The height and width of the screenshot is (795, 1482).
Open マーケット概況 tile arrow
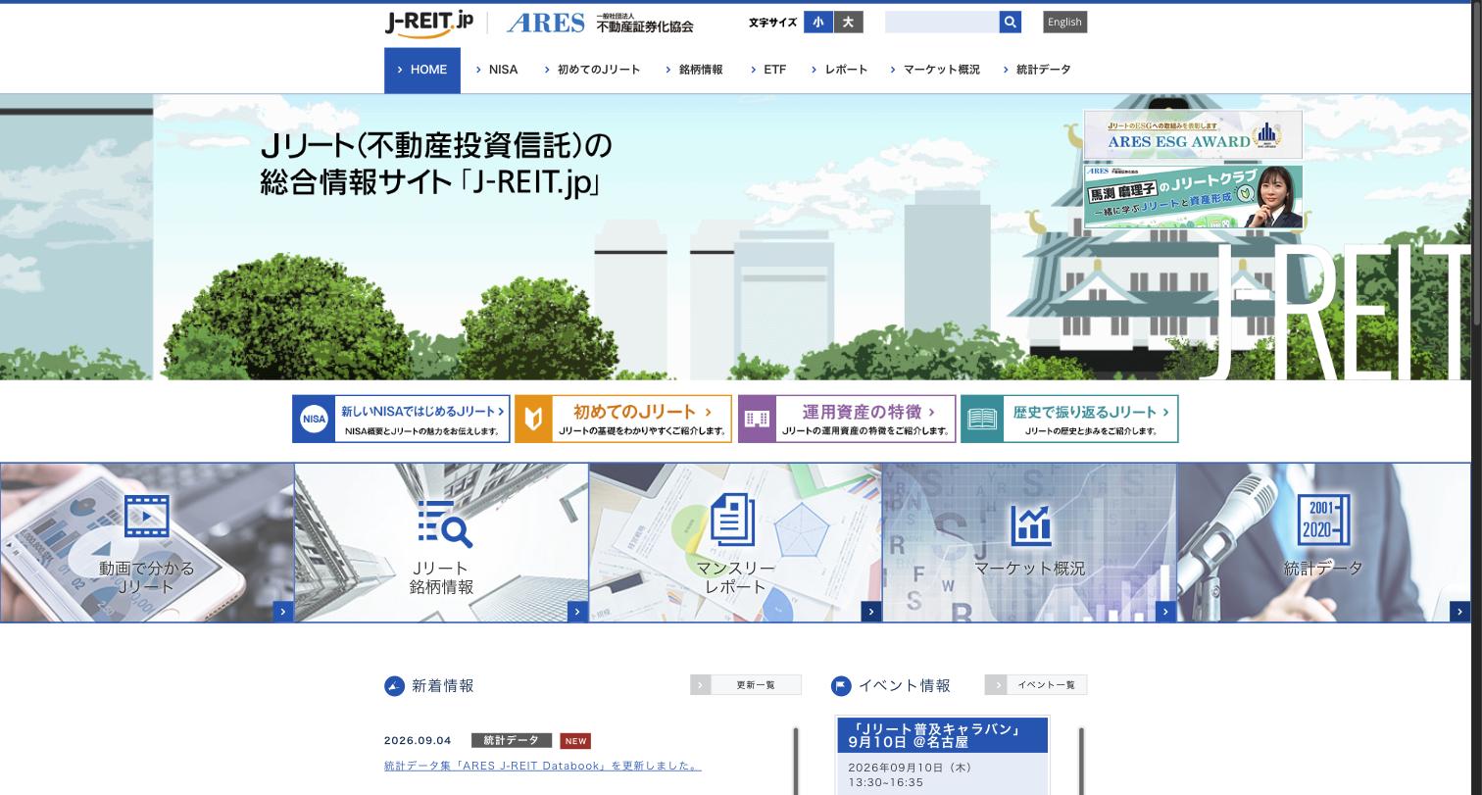(1165, 612)
